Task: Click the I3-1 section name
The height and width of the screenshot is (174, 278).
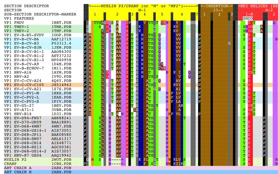Action: pos(218,10)
